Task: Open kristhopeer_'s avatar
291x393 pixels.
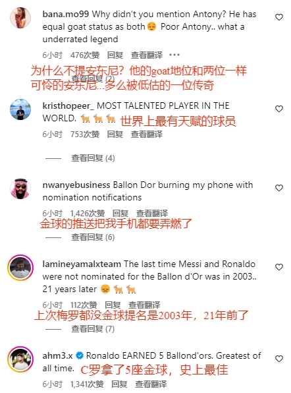Action: click(x=20, y=109)
